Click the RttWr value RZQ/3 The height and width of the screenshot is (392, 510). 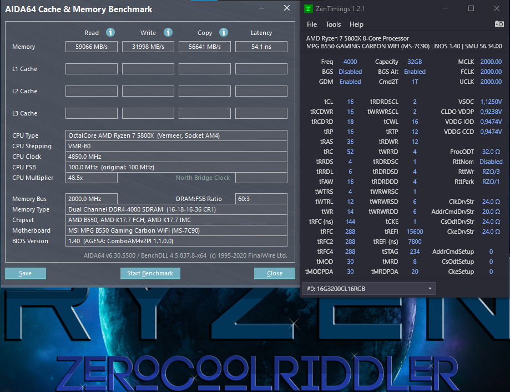pyautogui.click(x=491, y=172)
